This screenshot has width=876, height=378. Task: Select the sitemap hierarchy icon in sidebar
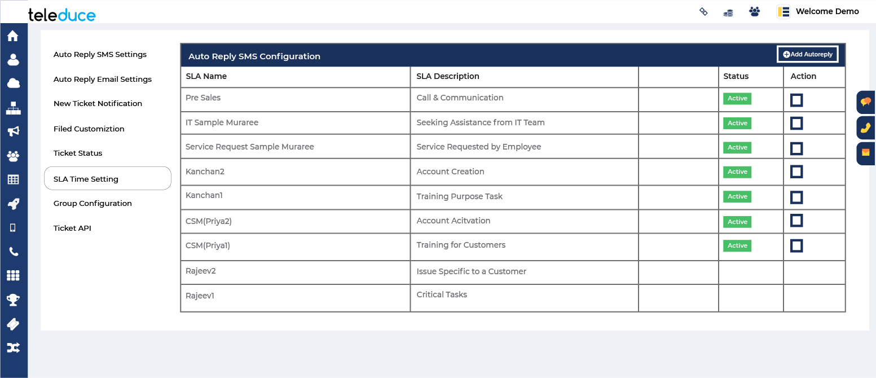click(14, 107)
